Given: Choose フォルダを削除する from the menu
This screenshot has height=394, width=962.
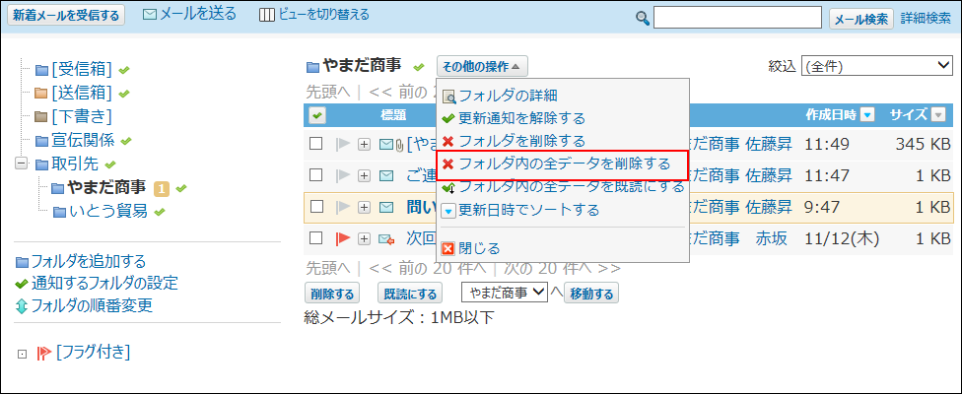Looking at the screenshot, I should pyautogui.click(x=521, y=141).
